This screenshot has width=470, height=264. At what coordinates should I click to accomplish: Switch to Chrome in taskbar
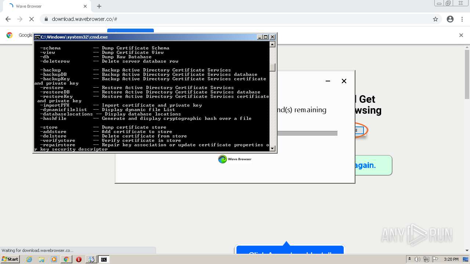point(66,259)
